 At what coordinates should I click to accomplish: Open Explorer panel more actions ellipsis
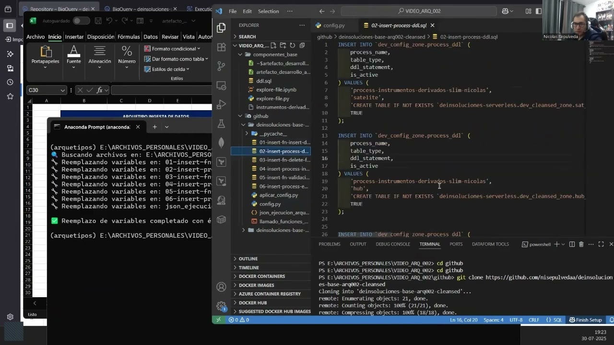pyautogui.click(x=302, y=25)
